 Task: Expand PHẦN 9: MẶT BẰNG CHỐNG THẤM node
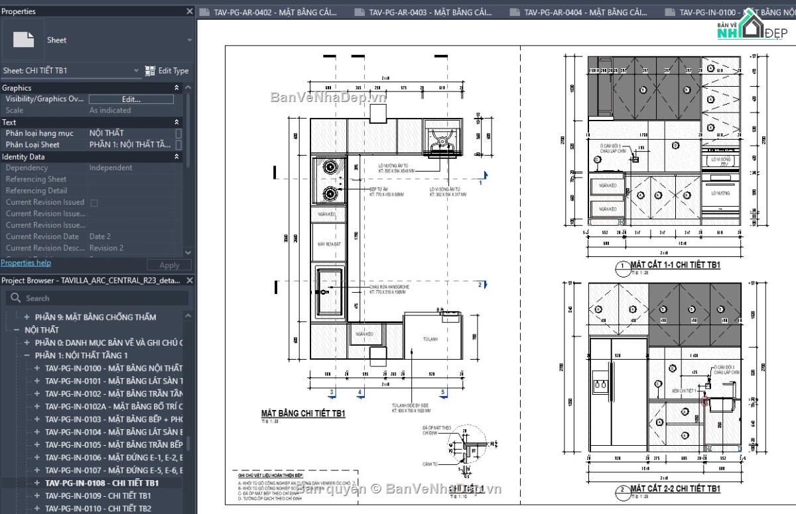click(27, 317)
